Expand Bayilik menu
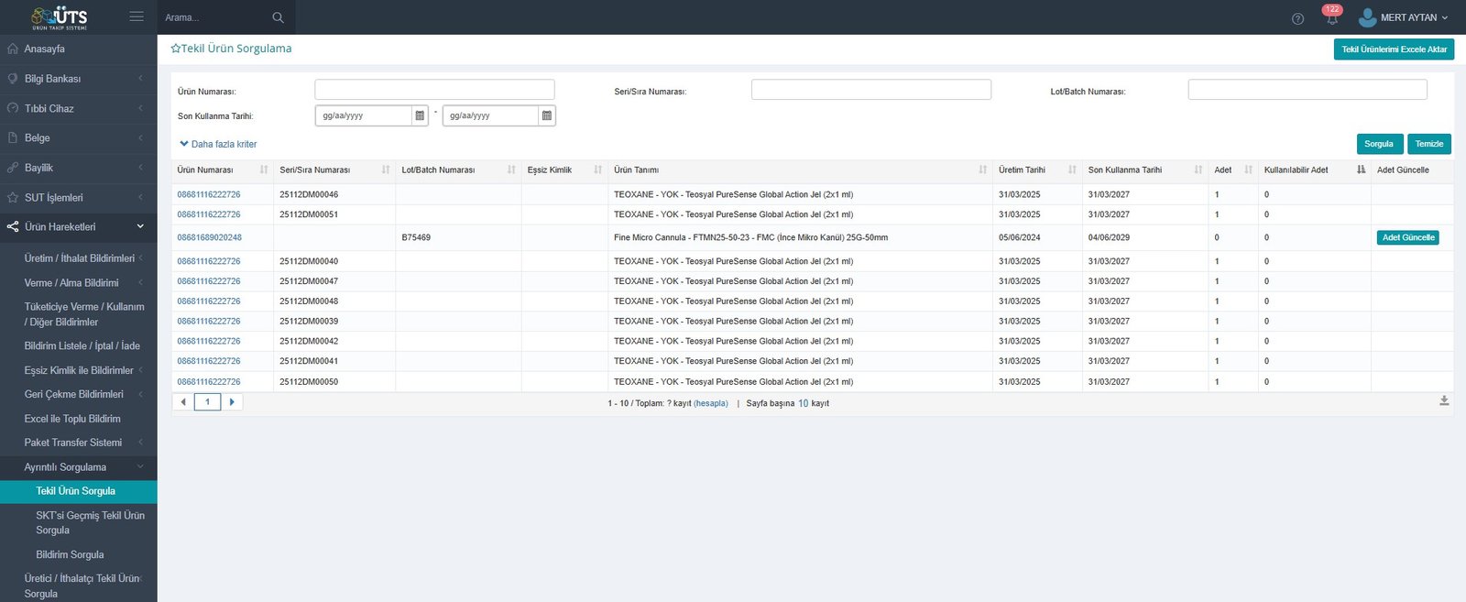This screenshot has width=1466, height=602. coord(78,168)
